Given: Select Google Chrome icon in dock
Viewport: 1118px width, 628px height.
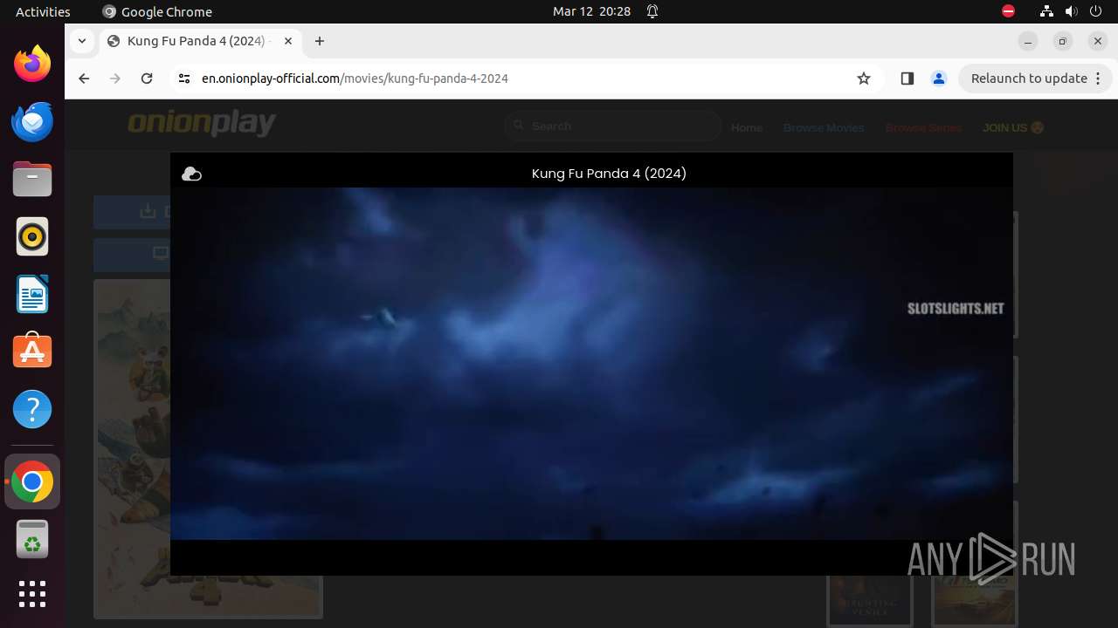Looking at the screenshot, I should (x=32, y=481).
